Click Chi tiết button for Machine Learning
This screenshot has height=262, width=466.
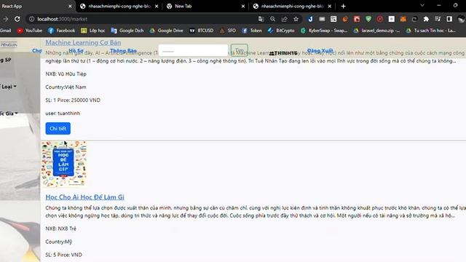pos(58,128)
